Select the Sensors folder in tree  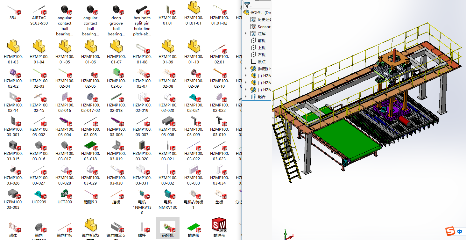tap(261, 26)
